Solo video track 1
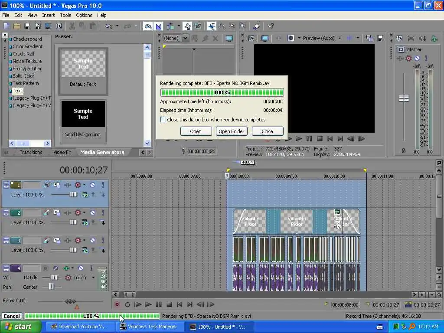The image size is (444, 333). tap(103, 185)
